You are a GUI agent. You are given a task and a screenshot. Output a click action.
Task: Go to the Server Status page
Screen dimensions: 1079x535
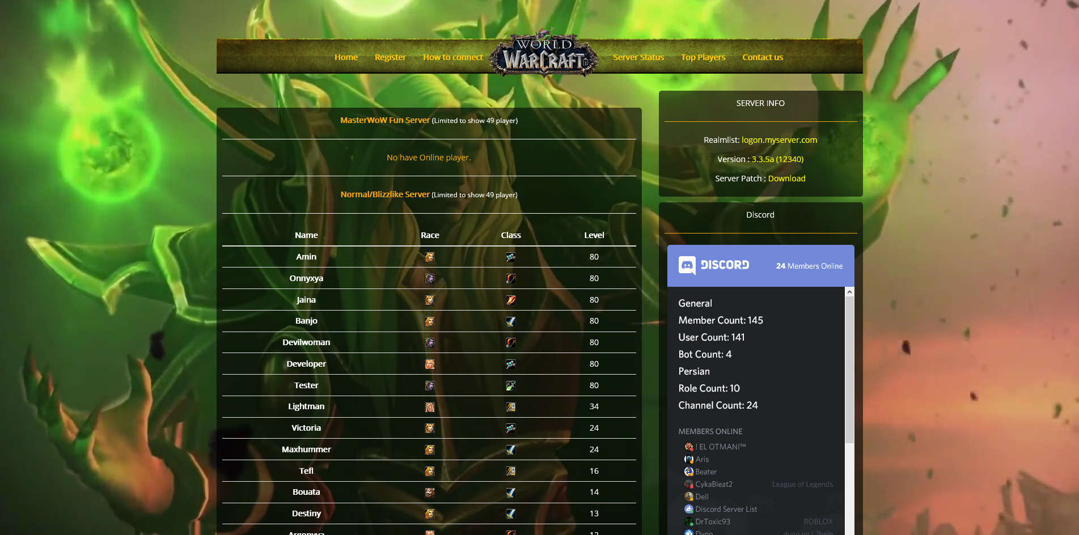[638, 57]
